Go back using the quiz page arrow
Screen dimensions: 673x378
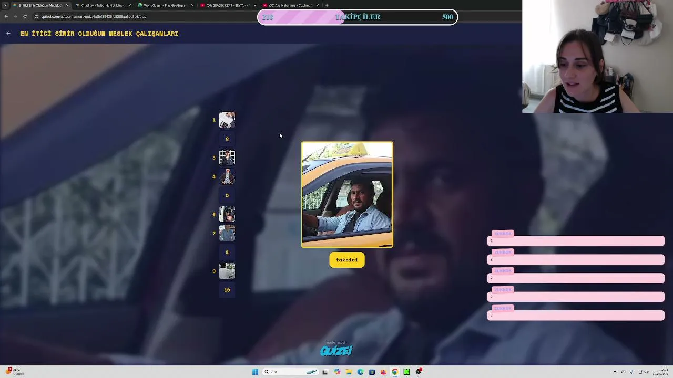click(x=8, y=34)
